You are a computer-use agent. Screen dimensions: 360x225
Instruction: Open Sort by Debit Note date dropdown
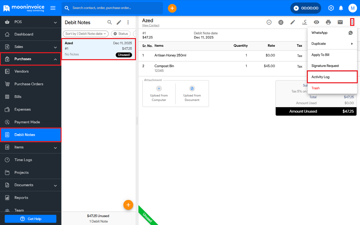click(x=85, y=34)
